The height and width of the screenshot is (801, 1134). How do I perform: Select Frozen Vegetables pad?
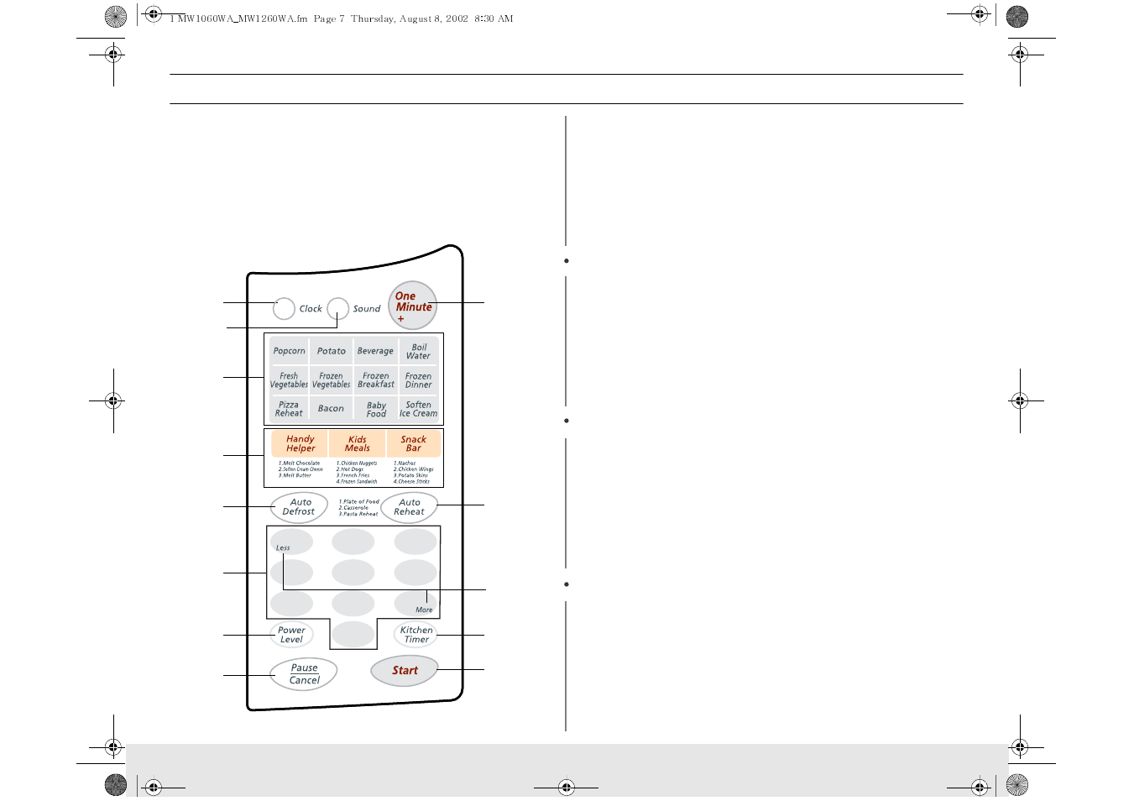pyautogui.click(x=332, y=380)
